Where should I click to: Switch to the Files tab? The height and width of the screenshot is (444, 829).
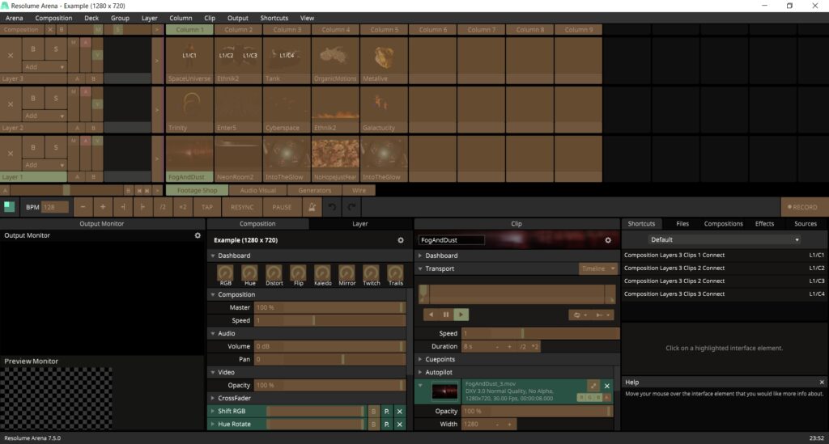(682, 224)
